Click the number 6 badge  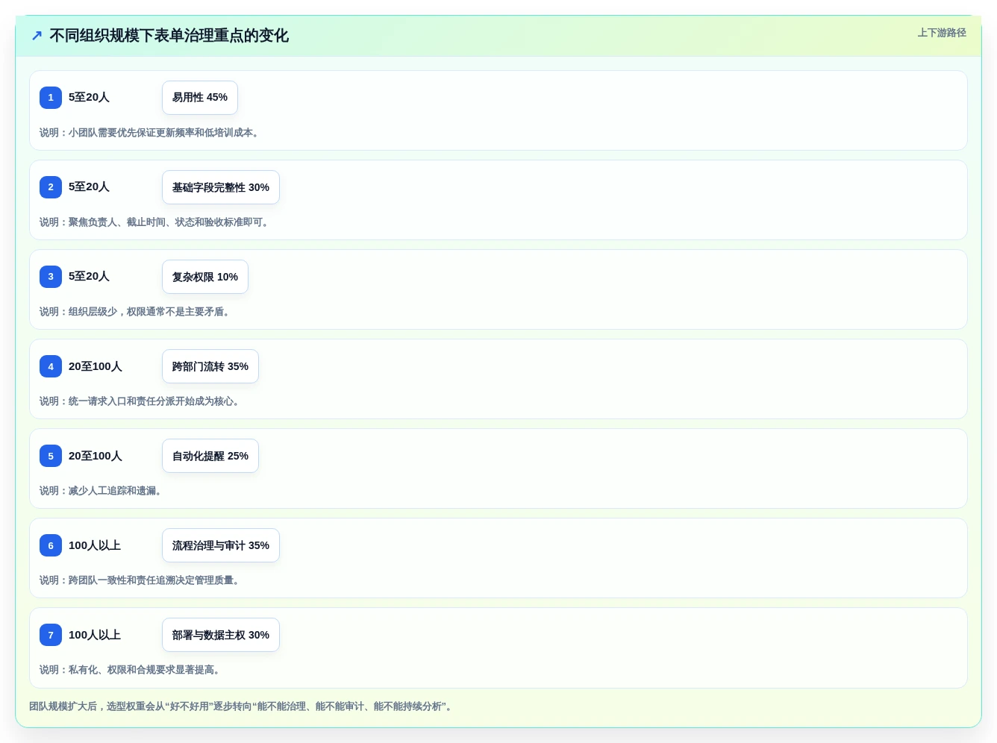[51, 545]
